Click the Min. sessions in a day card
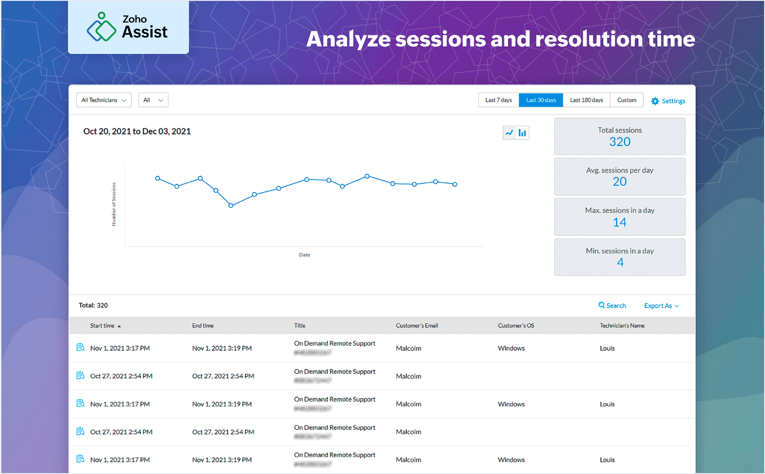Image resolution: width=765 pixels, height=474 pixels. [x=620, y=257]
